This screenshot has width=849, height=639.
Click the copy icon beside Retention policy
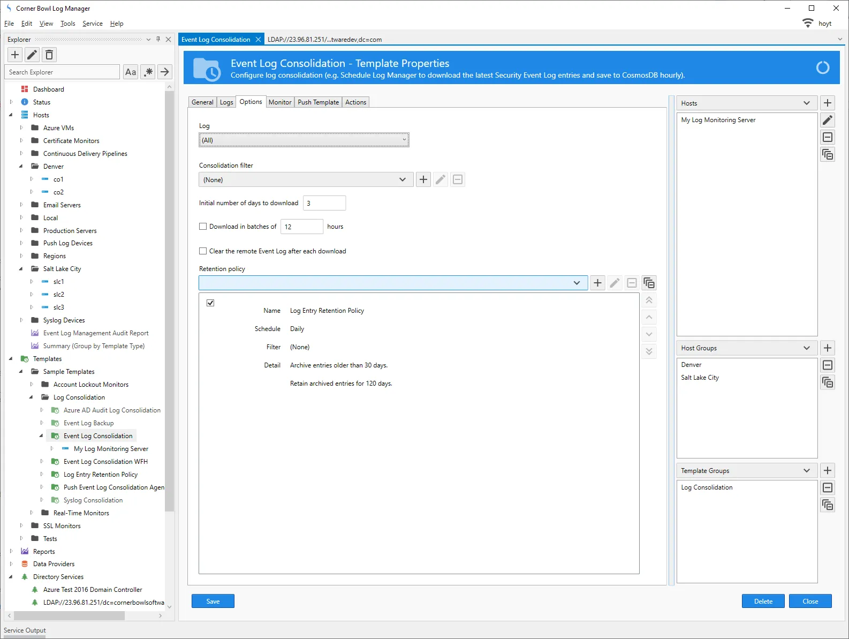tap(649, 283)
